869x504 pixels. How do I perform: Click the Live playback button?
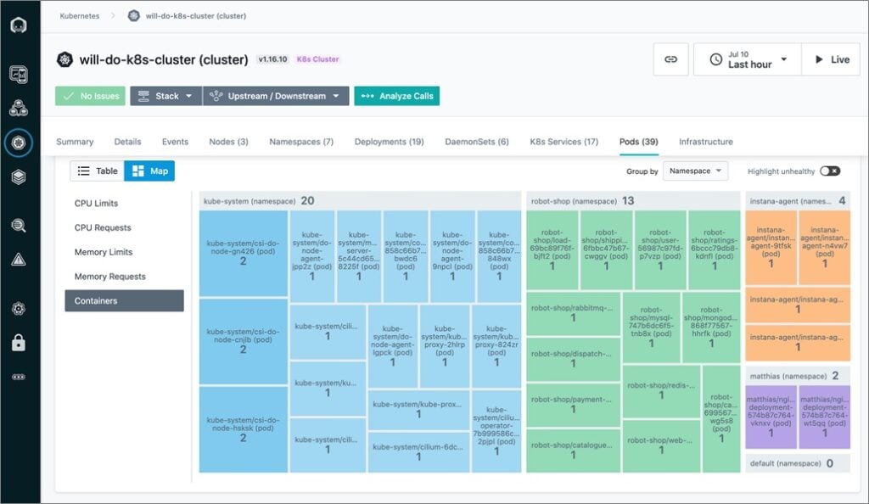coord(829,59)
